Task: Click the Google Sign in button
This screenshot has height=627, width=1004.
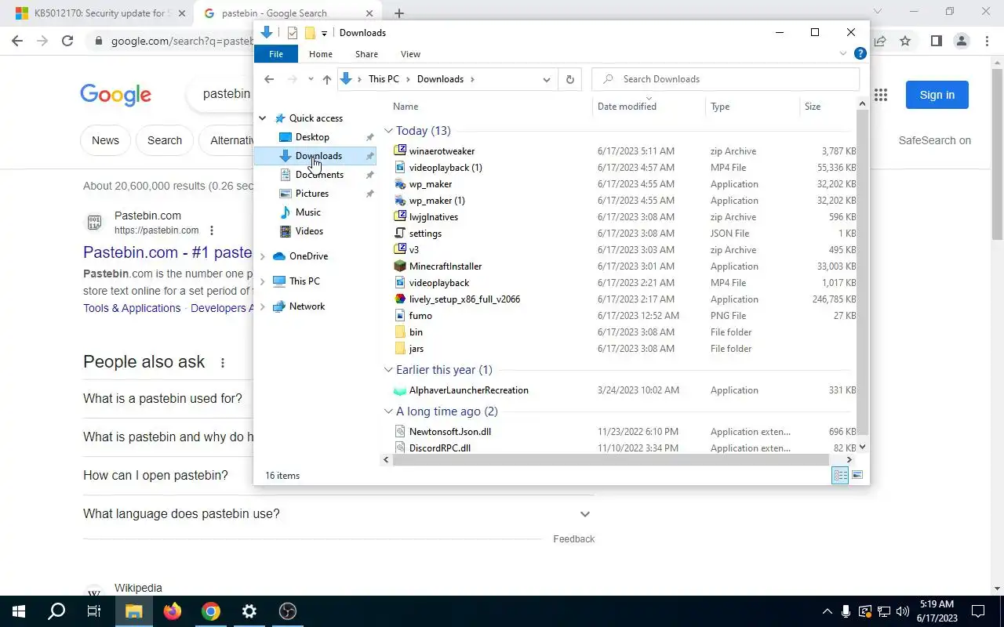Action: pos(937,95)
